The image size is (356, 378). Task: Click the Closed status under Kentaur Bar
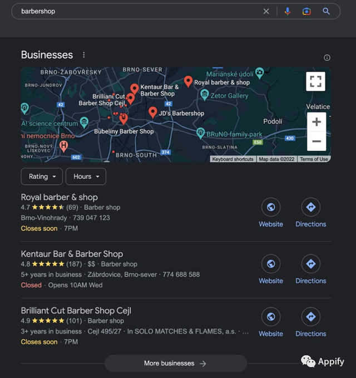pos(31,285)
